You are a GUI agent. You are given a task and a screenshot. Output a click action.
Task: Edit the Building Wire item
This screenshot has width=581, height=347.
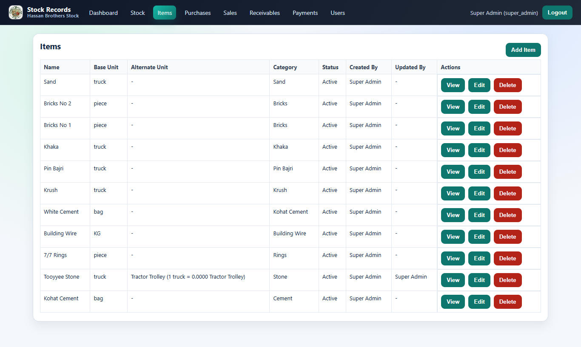[x=479, y=237]
